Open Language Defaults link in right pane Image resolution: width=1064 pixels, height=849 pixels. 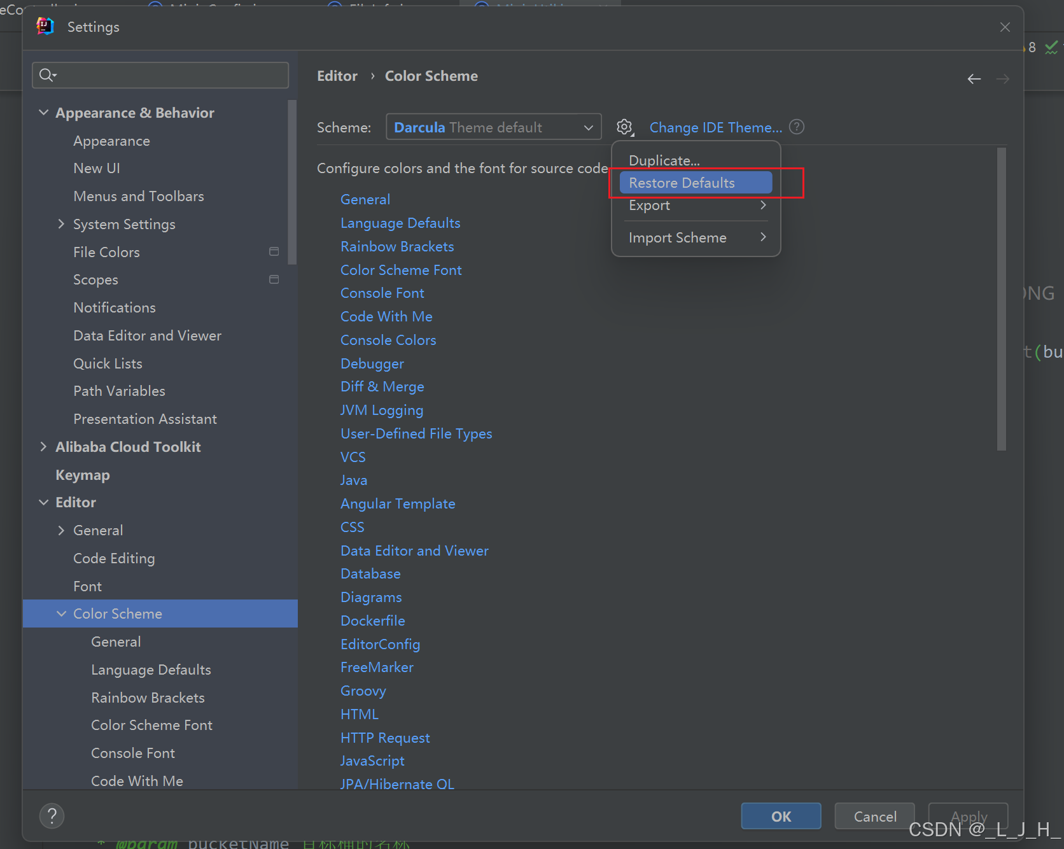[x=400, y=223]
